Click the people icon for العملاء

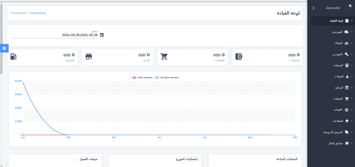tap(347, 43)
